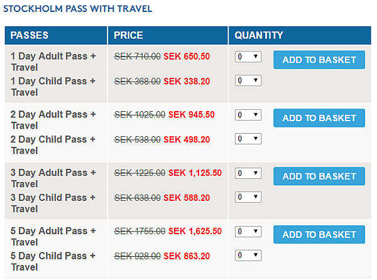Click discounted price SEK 650.50

187,57
